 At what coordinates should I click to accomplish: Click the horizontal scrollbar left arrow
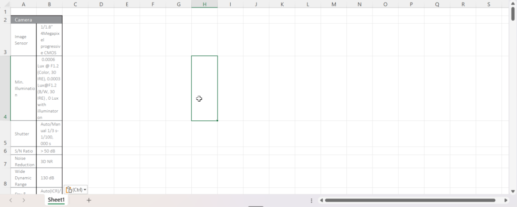point(322,200)
